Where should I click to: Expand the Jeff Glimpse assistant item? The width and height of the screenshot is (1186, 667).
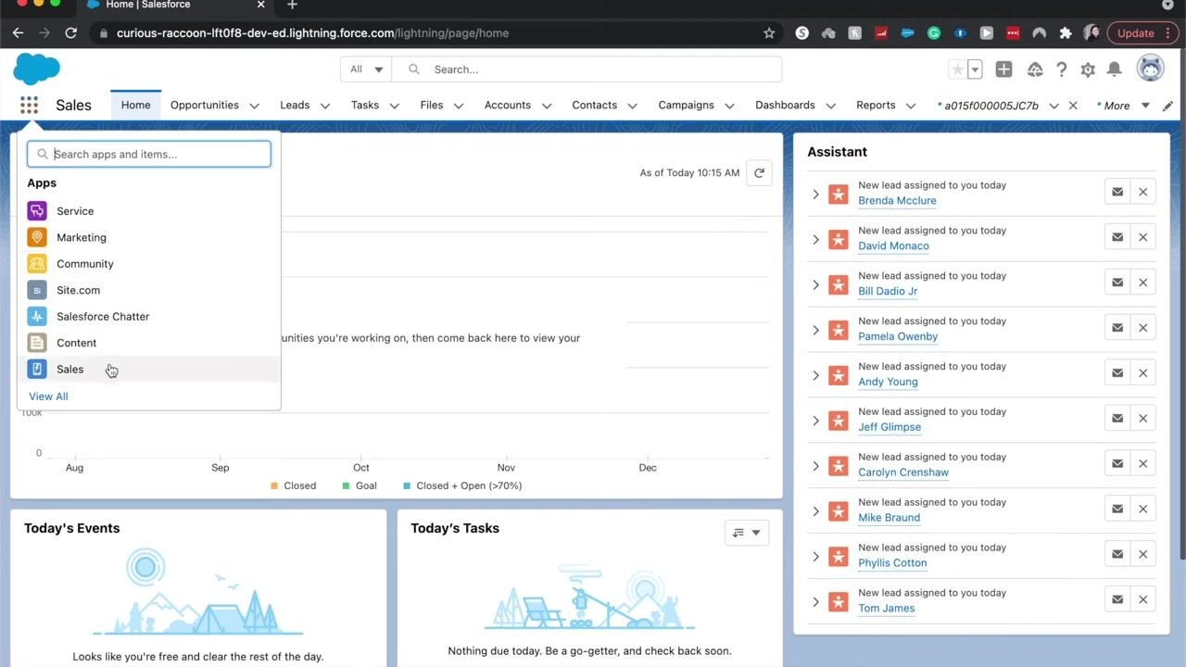pyautogui.click(x=816, y=421)
